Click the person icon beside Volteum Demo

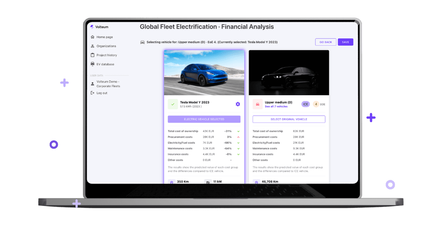[92, 84]
